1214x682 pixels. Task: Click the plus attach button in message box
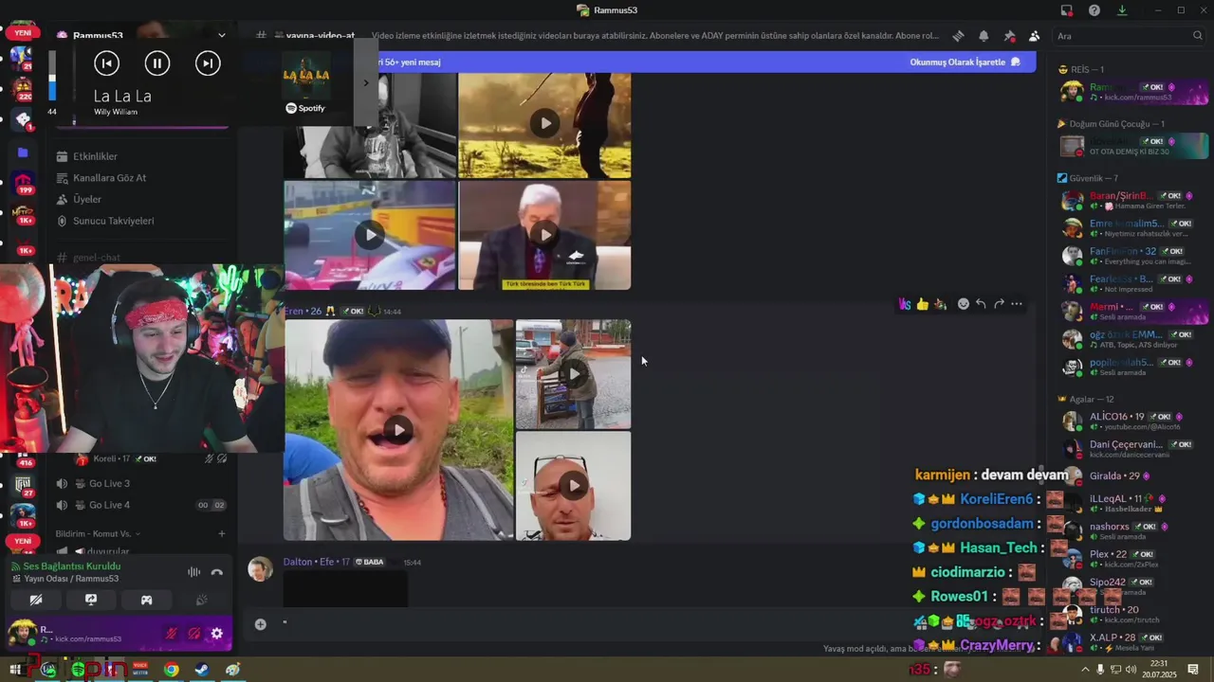tap(260, 623)
